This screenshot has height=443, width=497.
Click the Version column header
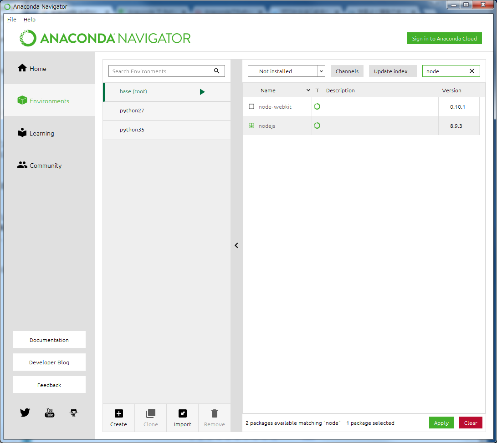(451, 90)
